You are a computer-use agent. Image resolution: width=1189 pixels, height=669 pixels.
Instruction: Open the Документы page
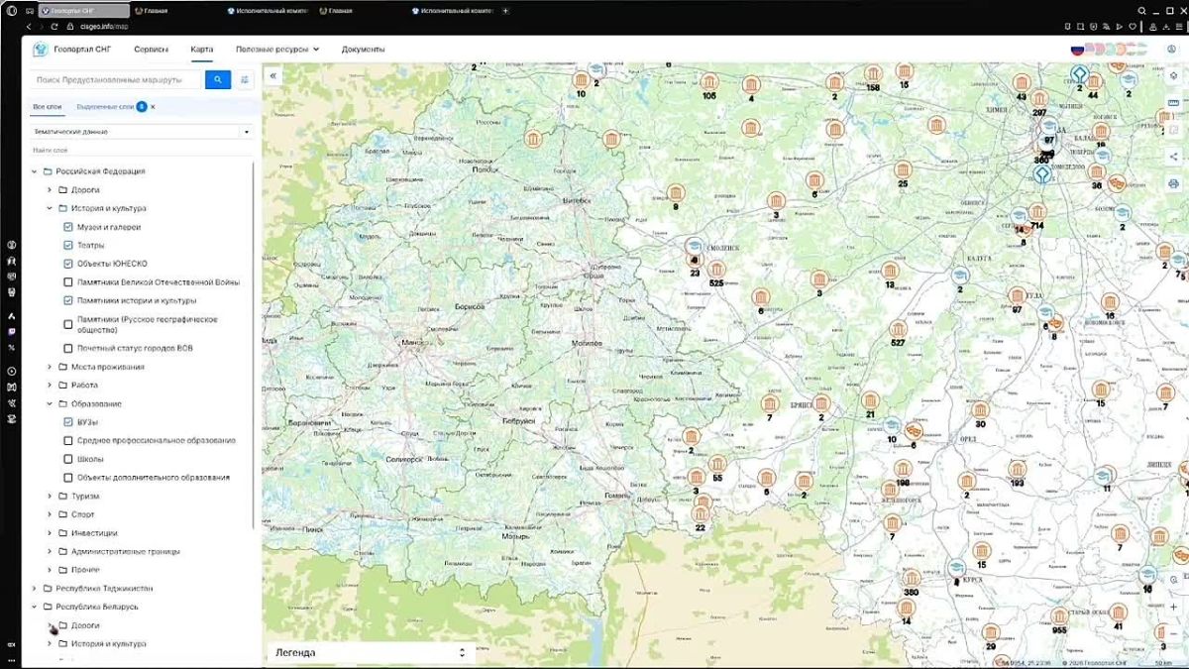(364, 49)
